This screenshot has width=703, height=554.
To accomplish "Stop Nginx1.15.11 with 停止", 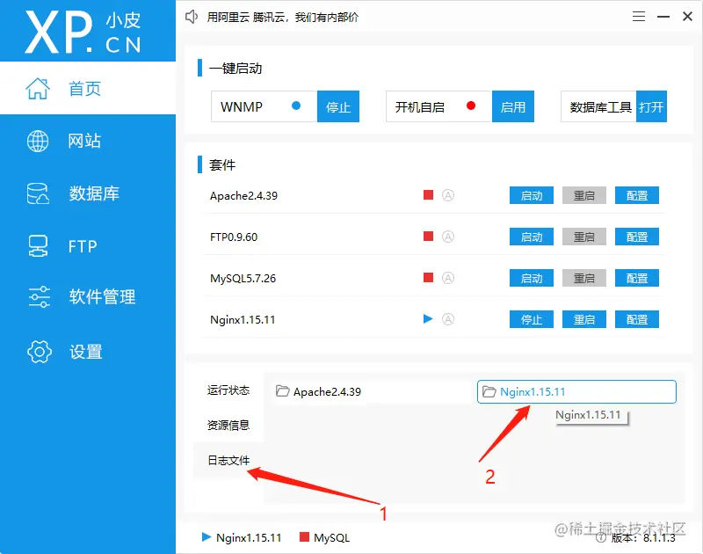I will (532, 319).
